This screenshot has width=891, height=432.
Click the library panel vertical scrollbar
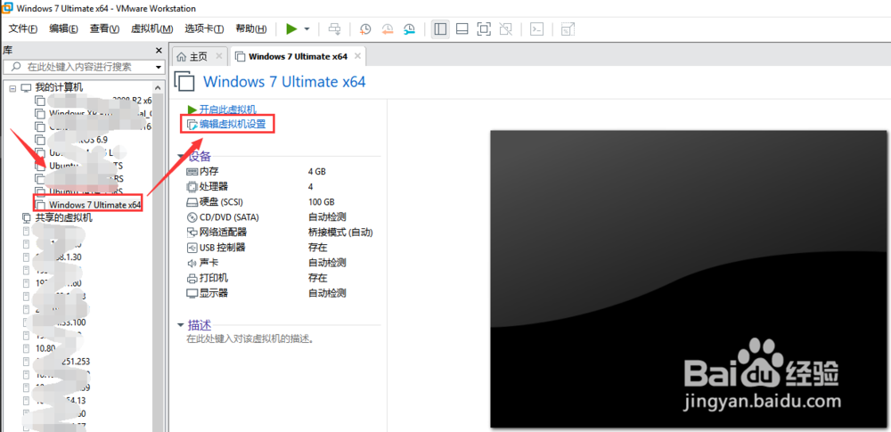coord(159,256)
